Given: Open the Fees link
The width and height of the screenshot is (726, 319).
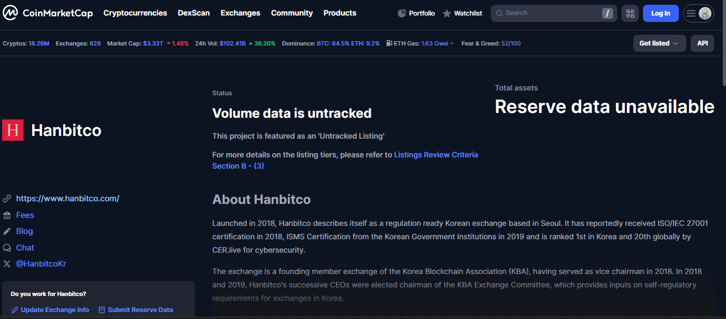Looking at the screenshot, I should [x=25, y=215].
